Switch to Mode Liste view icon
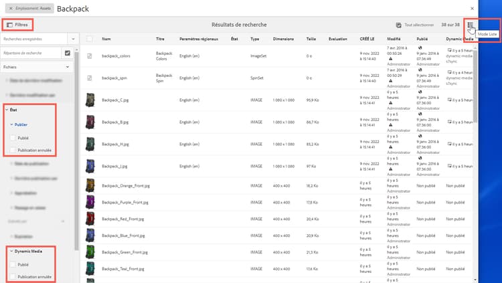Screen dimensions: 502x283 click(470, 25)
